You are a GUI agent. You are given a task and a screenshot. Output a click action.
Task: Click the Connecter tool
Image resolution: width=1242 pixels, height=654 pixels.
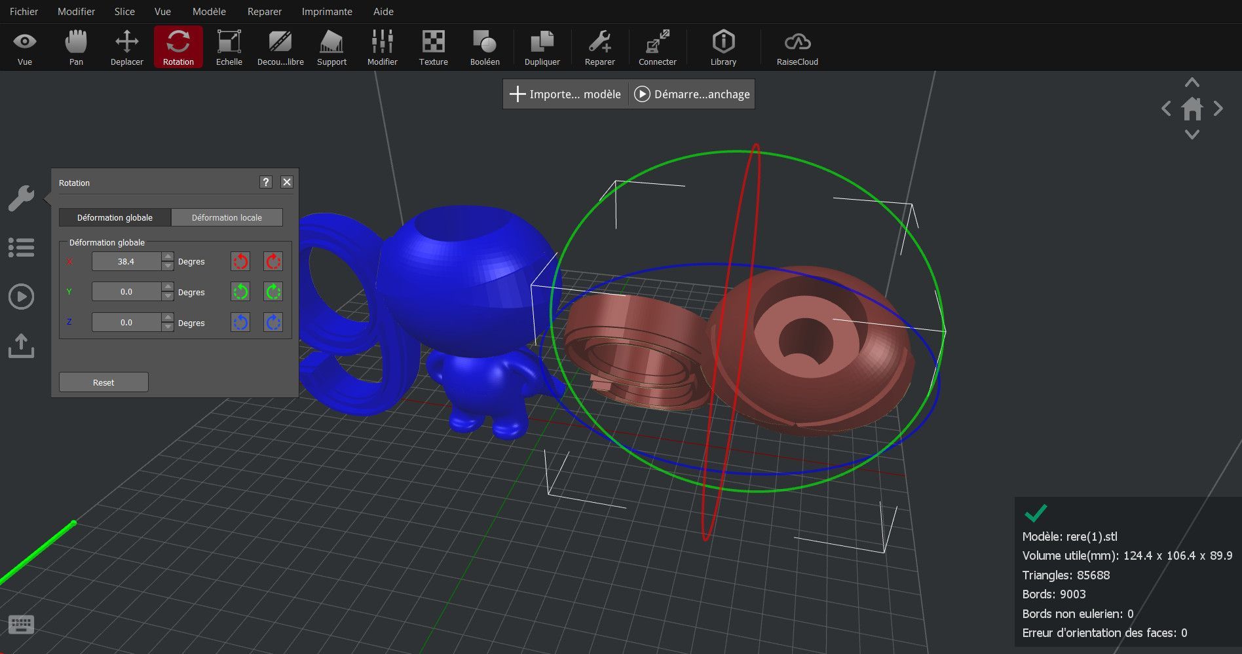pos(658,47)
